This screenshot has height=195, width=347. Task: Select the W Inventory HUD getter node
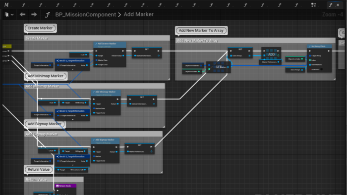click(71, 170)
